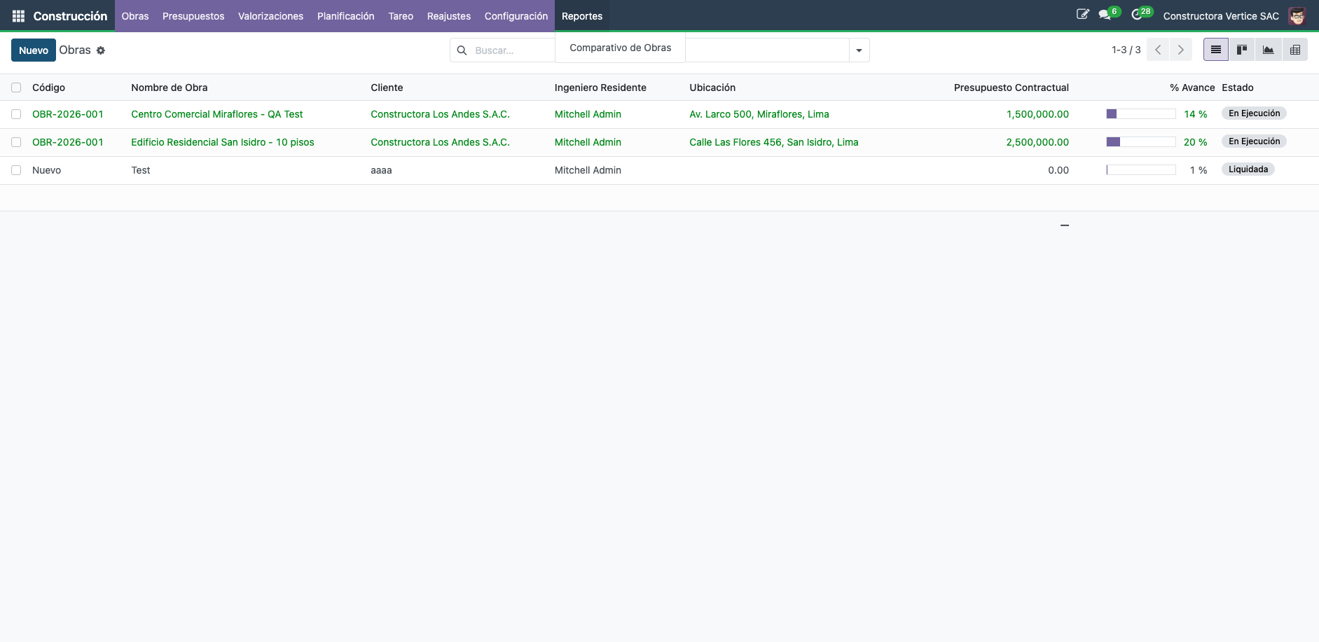
Task: Go to previous page of records
Action: point(1158,50)
